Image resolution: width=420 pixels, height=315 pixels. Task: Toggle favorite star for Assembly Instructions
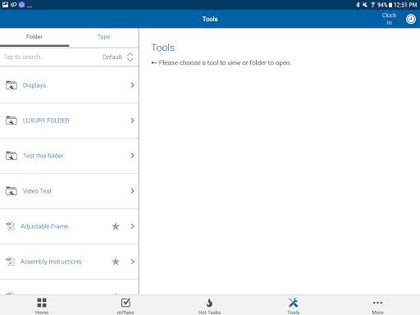click(116, 262)
